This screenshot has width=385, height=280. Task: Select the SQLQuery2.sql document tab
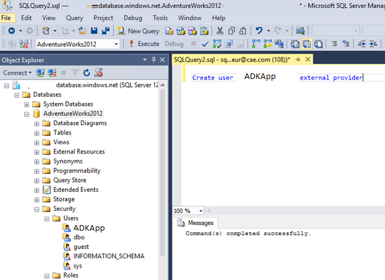[232, 59]
